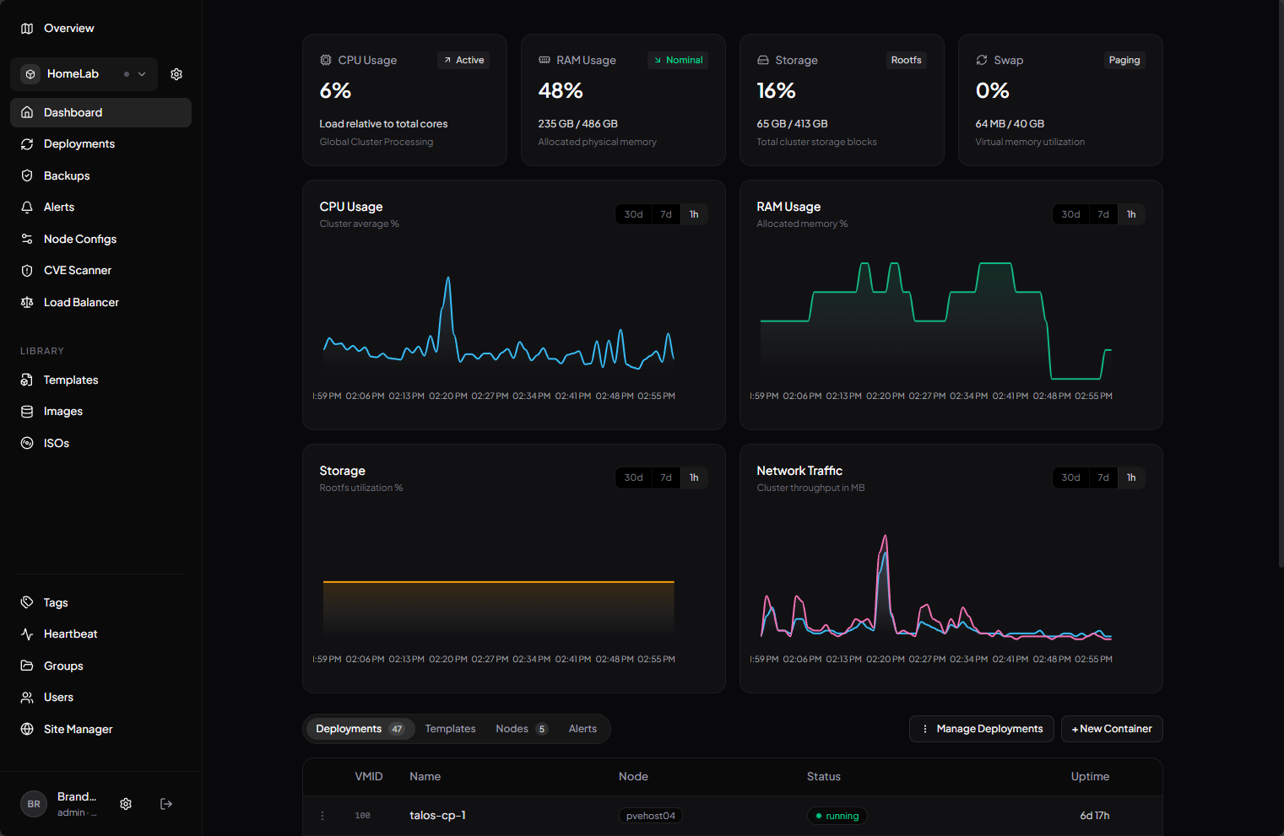Open user settings gear at bottom of sidebar
1284x836 pixels.
tap(126, 804)
